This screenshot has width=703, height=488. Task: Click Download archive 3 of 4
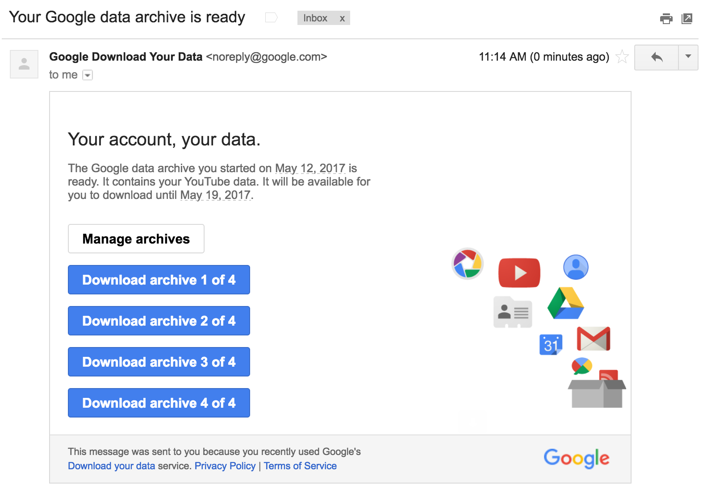159,362
